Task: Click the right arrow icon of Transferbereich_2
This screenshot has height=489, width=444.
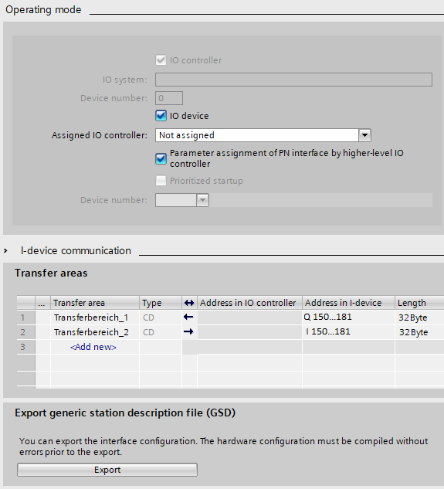Action: (x=188, y=331)
